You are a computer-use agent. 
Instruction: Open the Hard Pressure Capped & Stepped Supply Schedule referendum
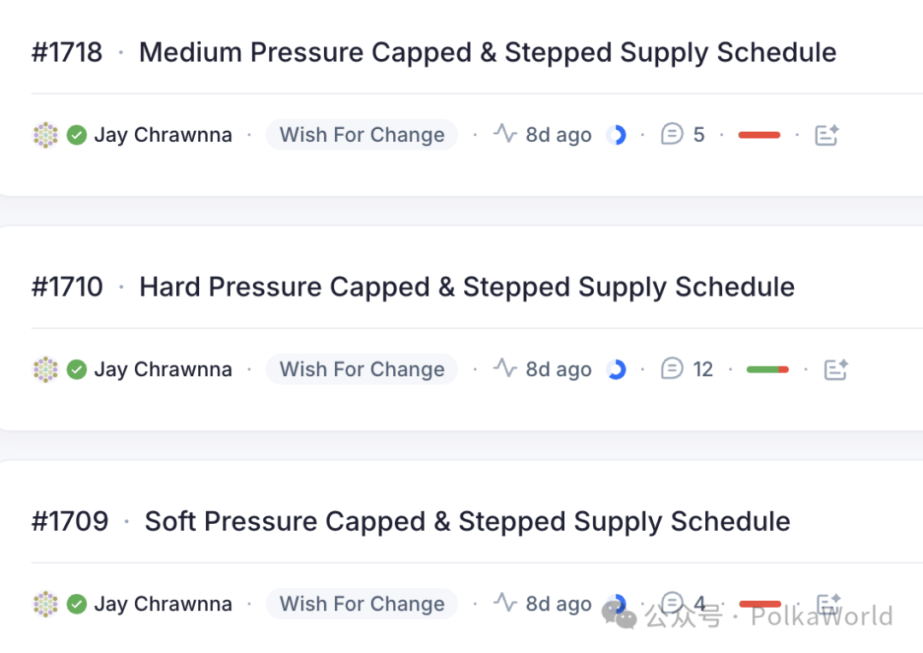(467, 287)
